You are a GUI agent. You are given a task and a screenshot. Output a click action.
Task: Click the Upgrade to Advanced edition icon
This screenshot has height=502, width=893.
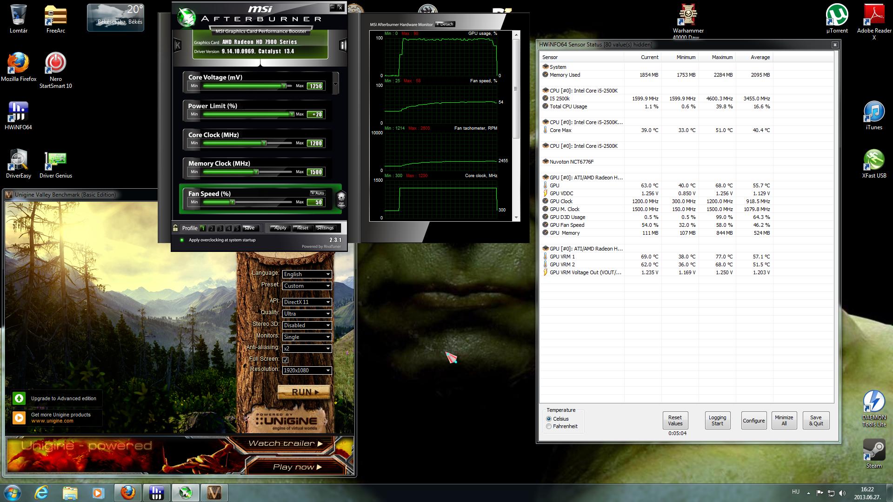click(x=19, y=398)
